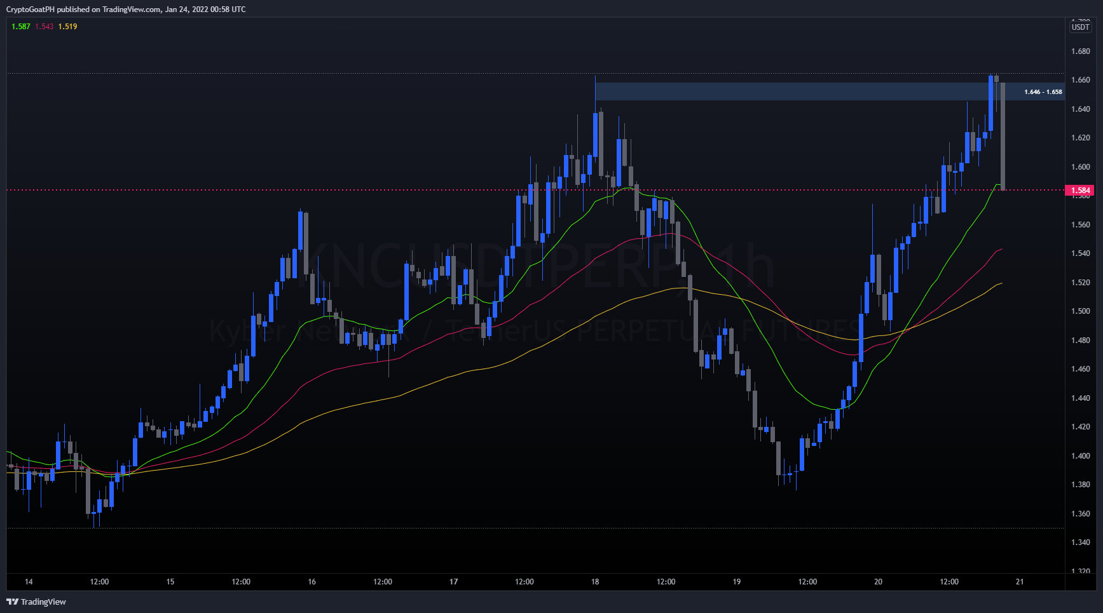This screenshot has height=613, width=1103.
Task: Click date label 15 on time axis
Action: coord(170,582)
